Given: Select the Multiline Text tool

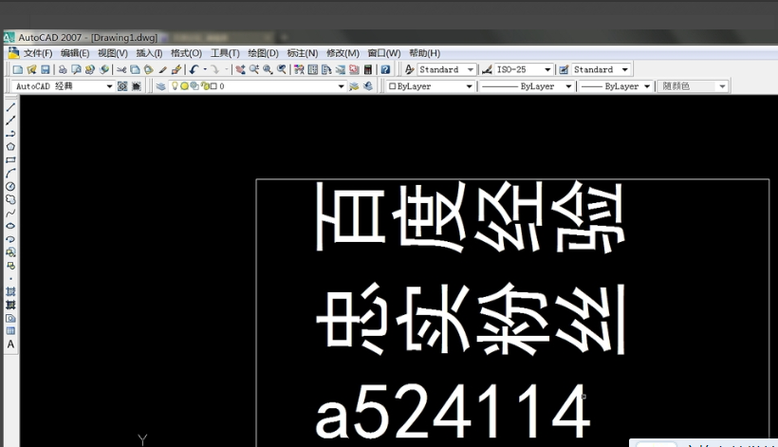Looking at the screenshot, I should click(x=10, y=345).
